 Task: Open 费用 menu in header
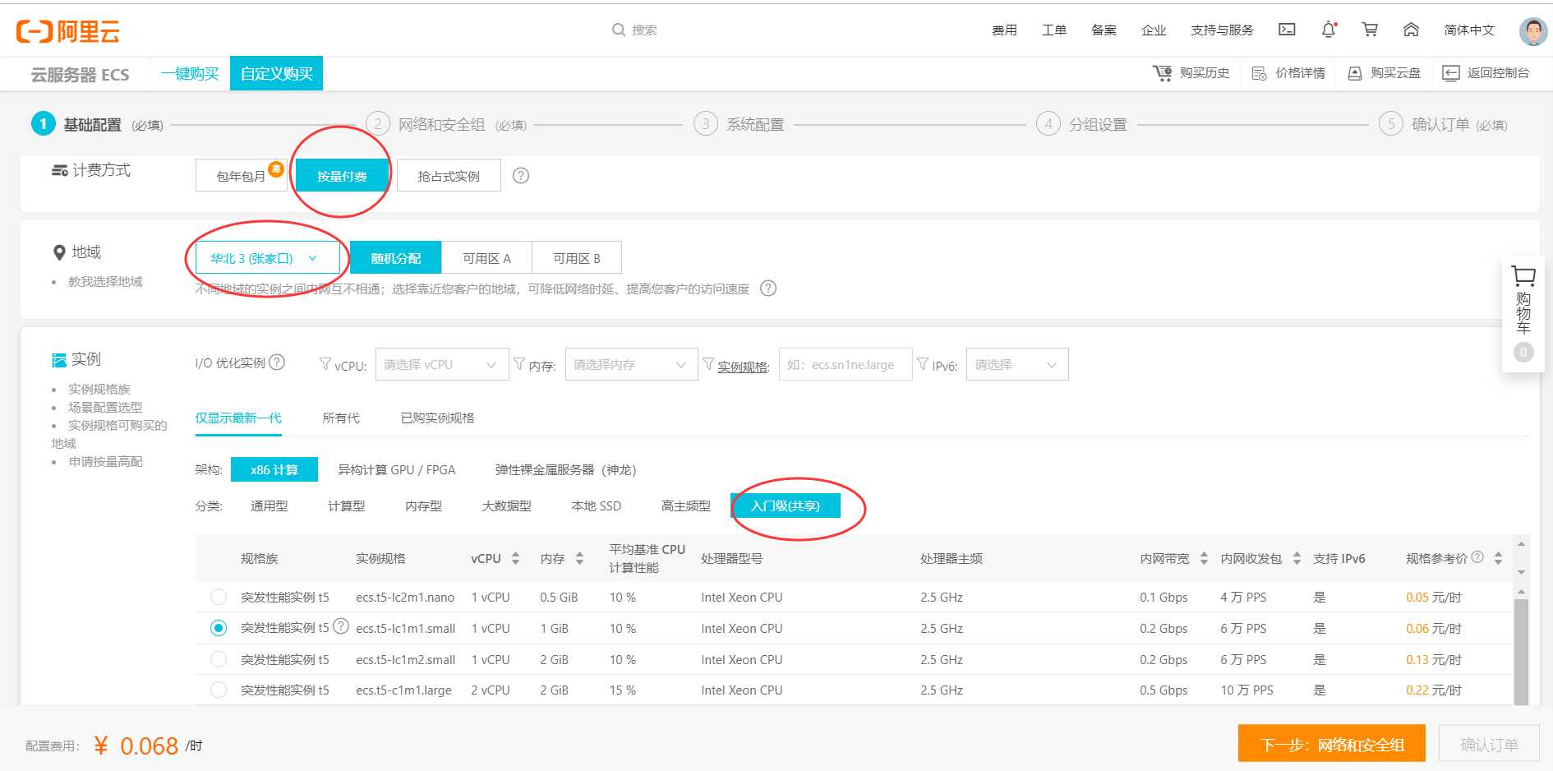click(x=1004, y=30)
